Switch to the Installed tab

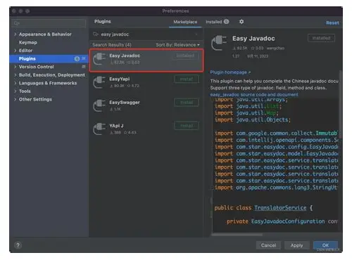(x=217, y=22)
